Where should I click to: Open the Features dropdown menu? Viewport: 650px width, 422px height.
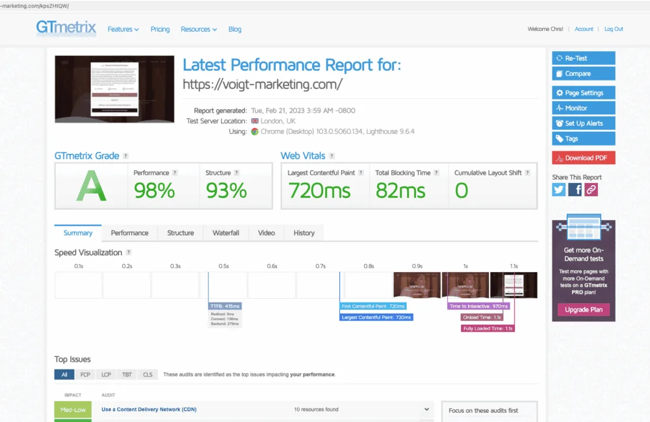pyautogui.click(x=123, y=29)
